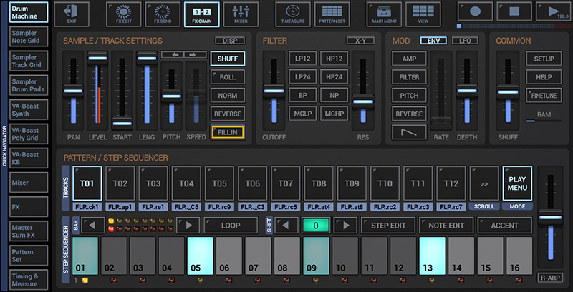The image size is (573, 292).
Task: Open the Pattern Set grid icon
Action: click(332, 12)
